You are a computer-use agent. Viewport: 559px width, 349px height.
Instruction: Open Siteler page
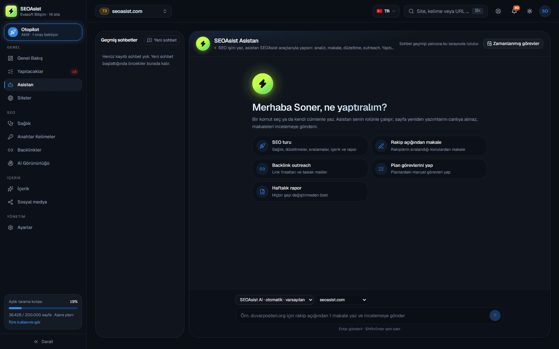(x=43, y=98)
